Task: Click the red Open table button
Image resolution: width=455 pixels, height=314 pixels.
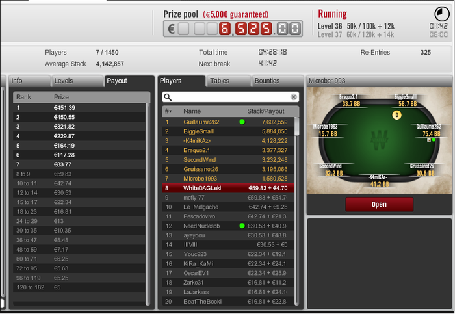Action: tap(379, 204)
